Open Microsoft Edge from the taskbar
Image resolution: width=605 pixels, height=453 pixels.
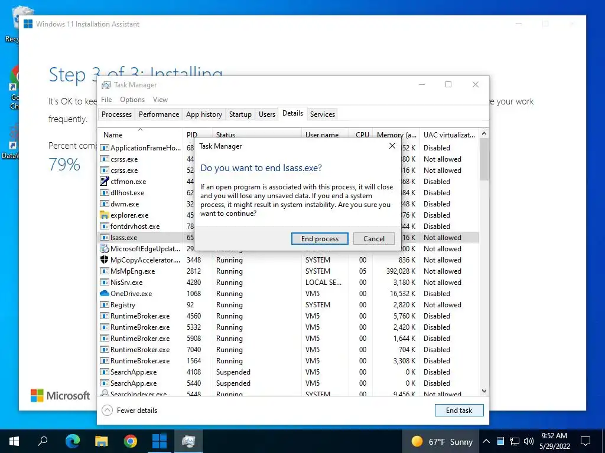pyautogui.click(x=72, y=441)
